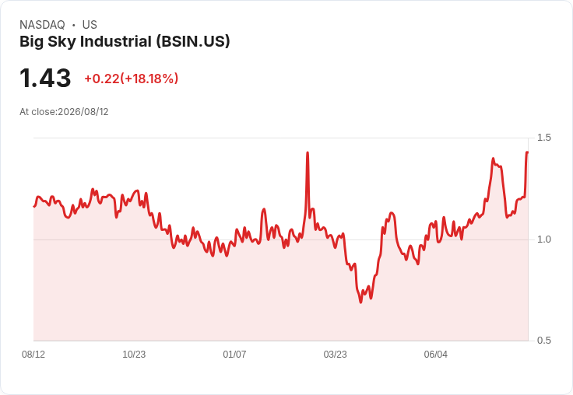Click the final data point at chart's end
This screenshot has width=573, height=395.
(x=527, y=152)
